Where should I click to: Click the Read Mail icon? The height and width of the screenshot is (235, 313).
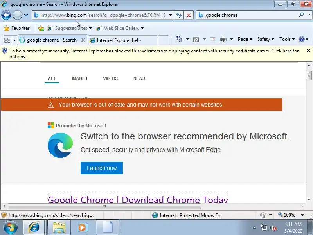click(x=212, y=39)
